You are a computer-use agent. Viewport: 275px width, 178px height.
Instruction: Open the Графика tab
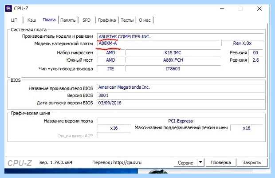pyautogui.click(x=107, y=20)
